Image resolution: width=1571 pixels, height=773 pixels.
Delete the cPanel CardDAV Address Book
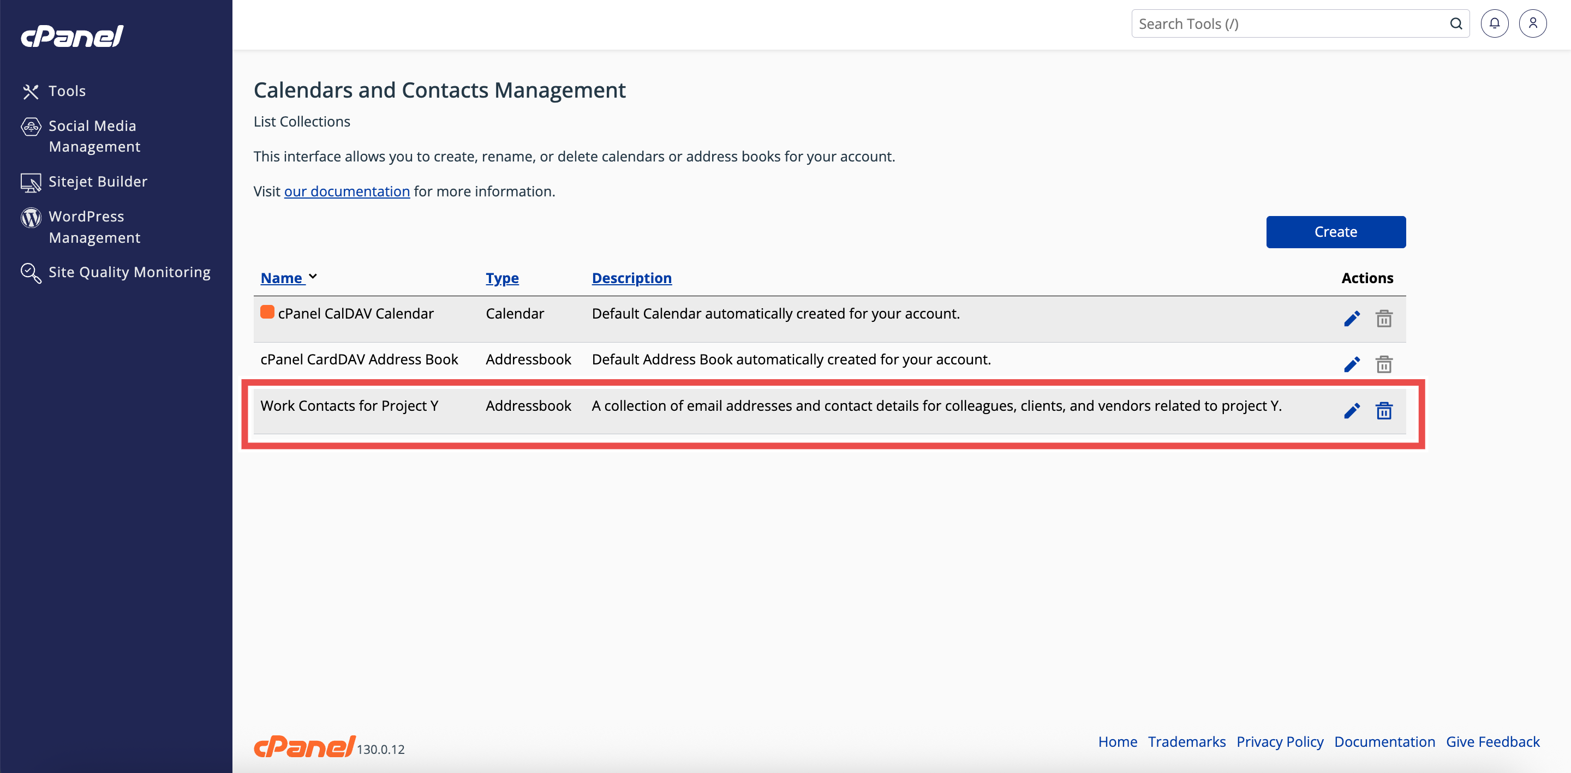[x=1384, y=364]
